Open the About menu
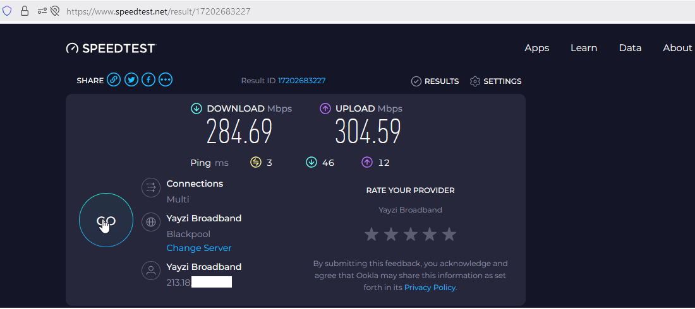The image size is (695, 309). (x=677, y=48)
